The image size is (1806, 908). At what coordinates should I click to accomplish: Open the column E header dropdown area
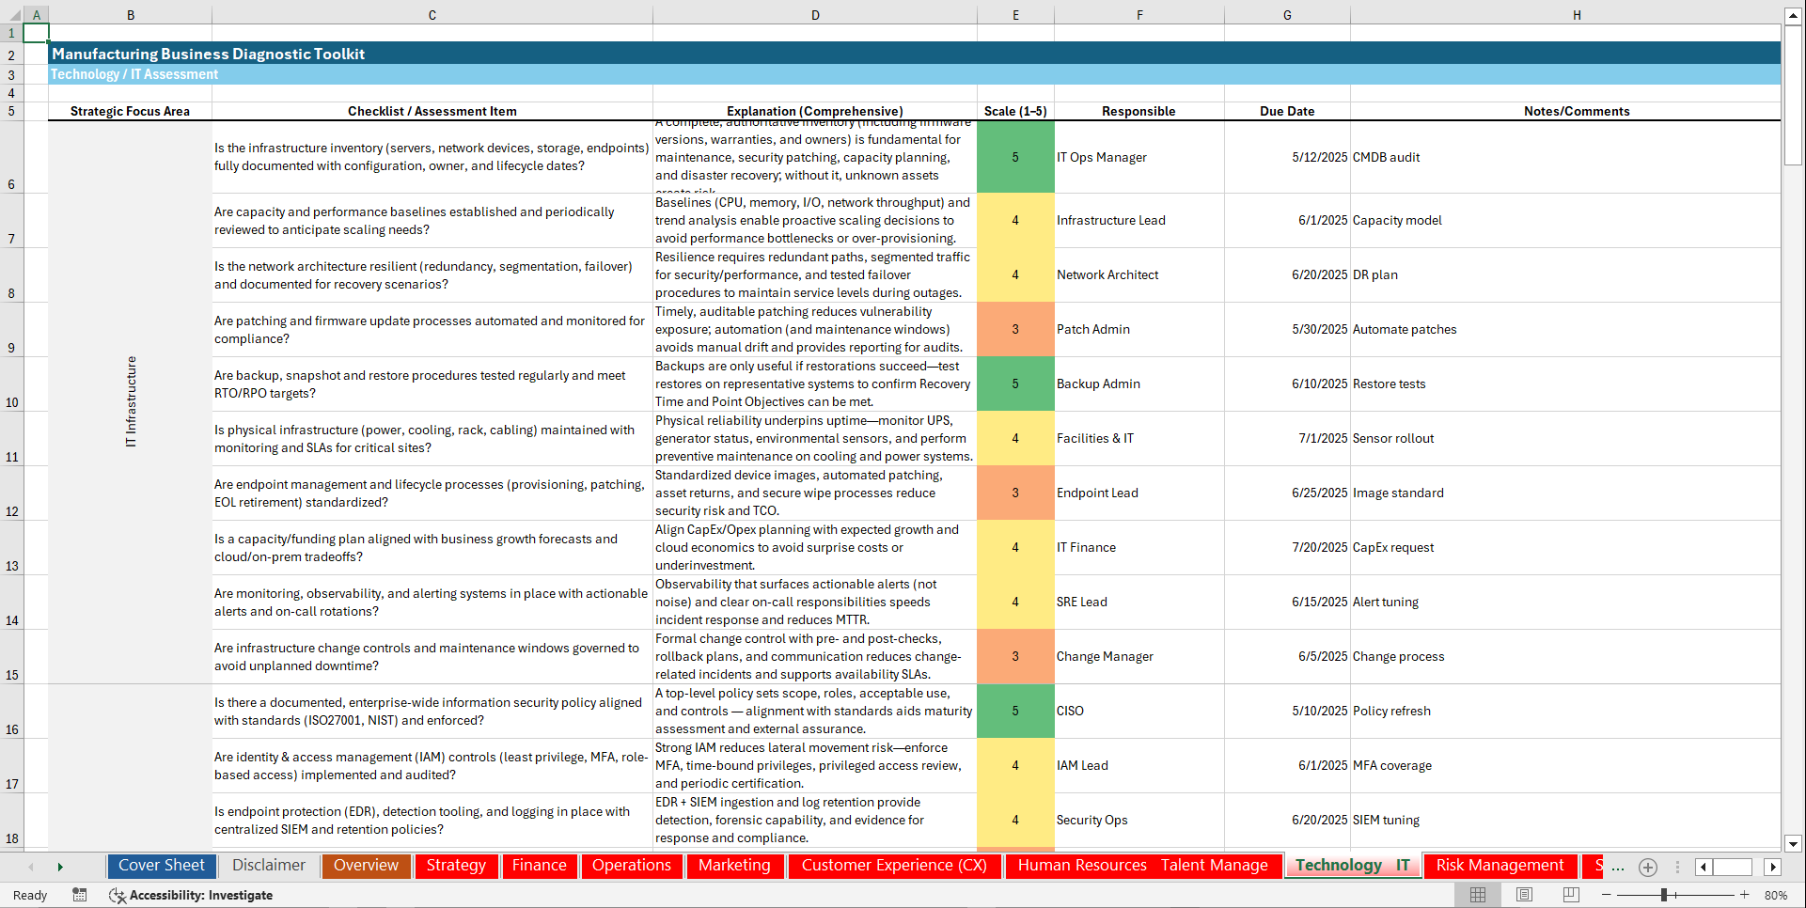click(1015, 15)
